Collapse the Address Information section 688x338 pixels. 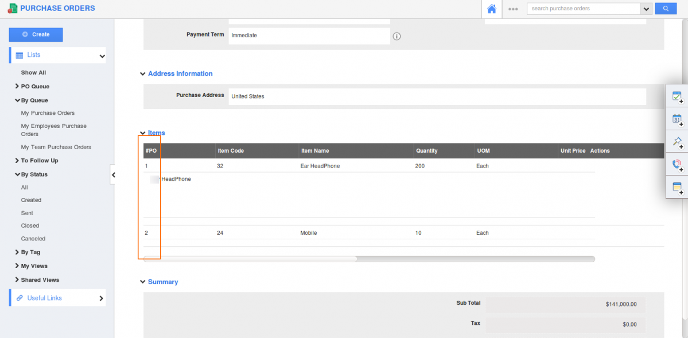[143, 74]
